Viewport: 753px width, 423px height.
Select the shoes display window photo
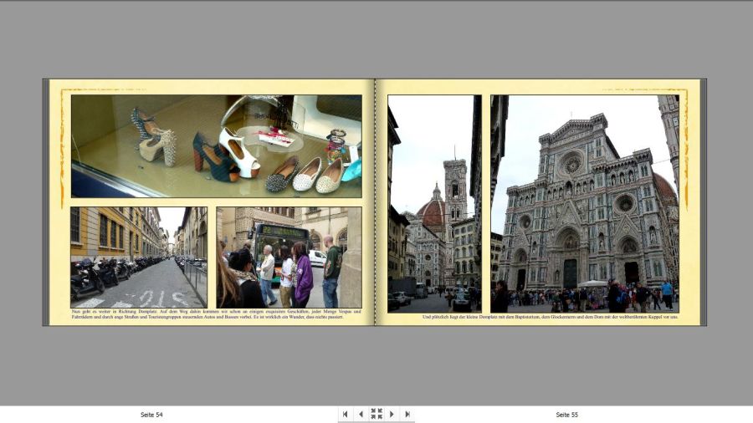pos(216,145)
